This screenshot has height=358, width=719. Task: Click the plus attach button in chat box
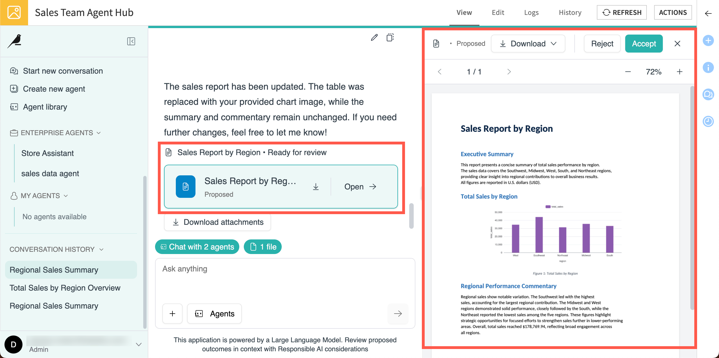pyautogui.click(x=172, y=314)
